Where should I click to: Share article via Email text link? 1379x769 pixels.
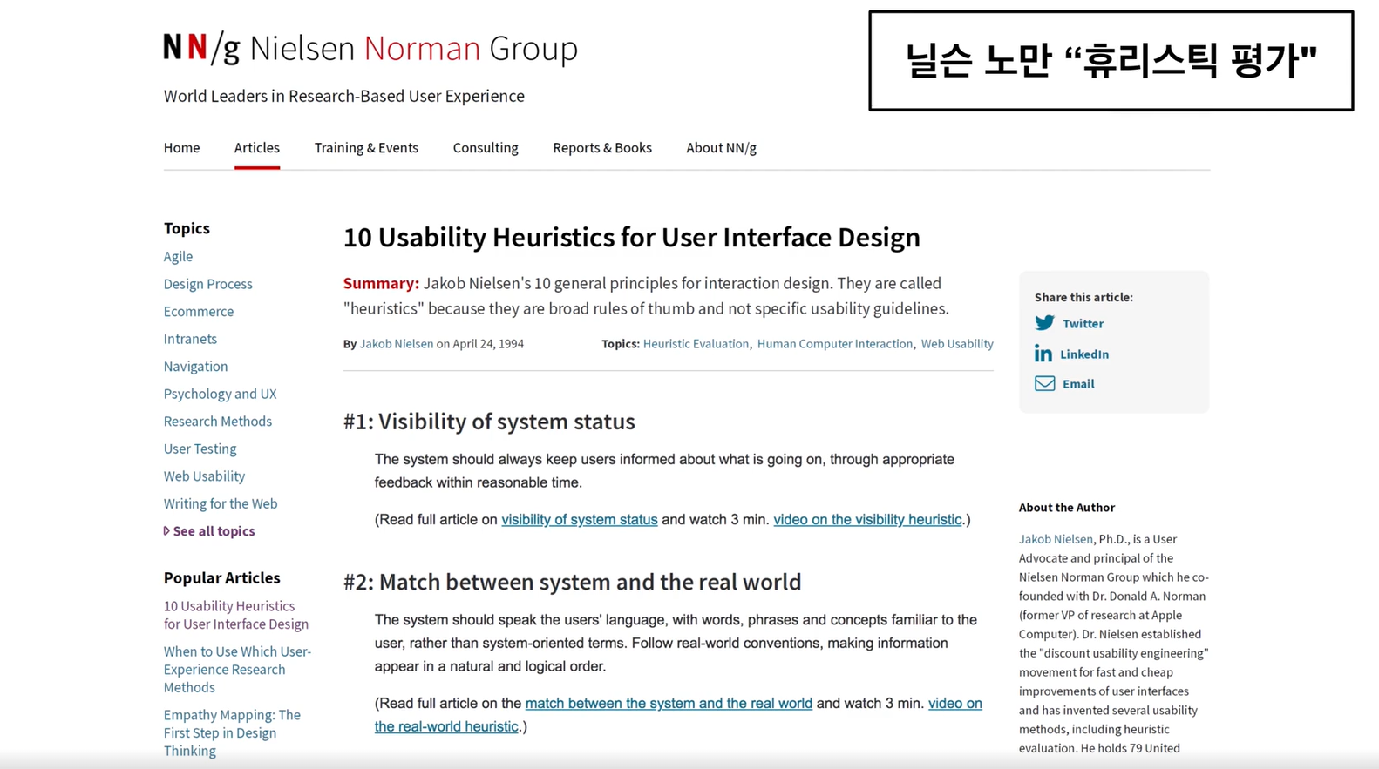1078,384
